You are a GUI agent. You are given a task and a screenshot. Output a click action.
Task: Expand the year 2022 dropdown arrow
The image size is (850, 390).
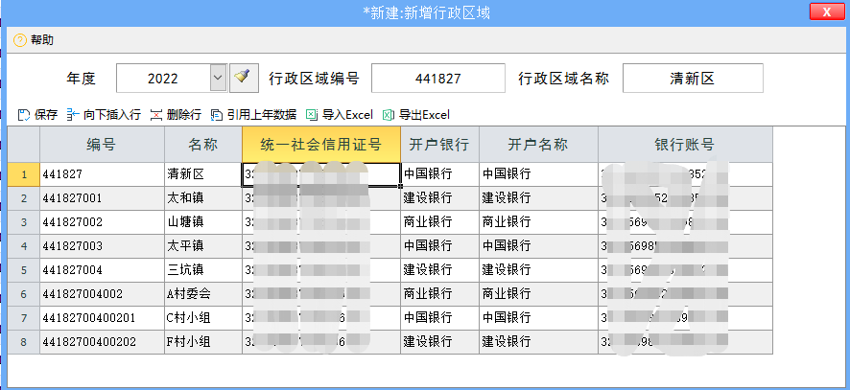click(x=218, y=77)
